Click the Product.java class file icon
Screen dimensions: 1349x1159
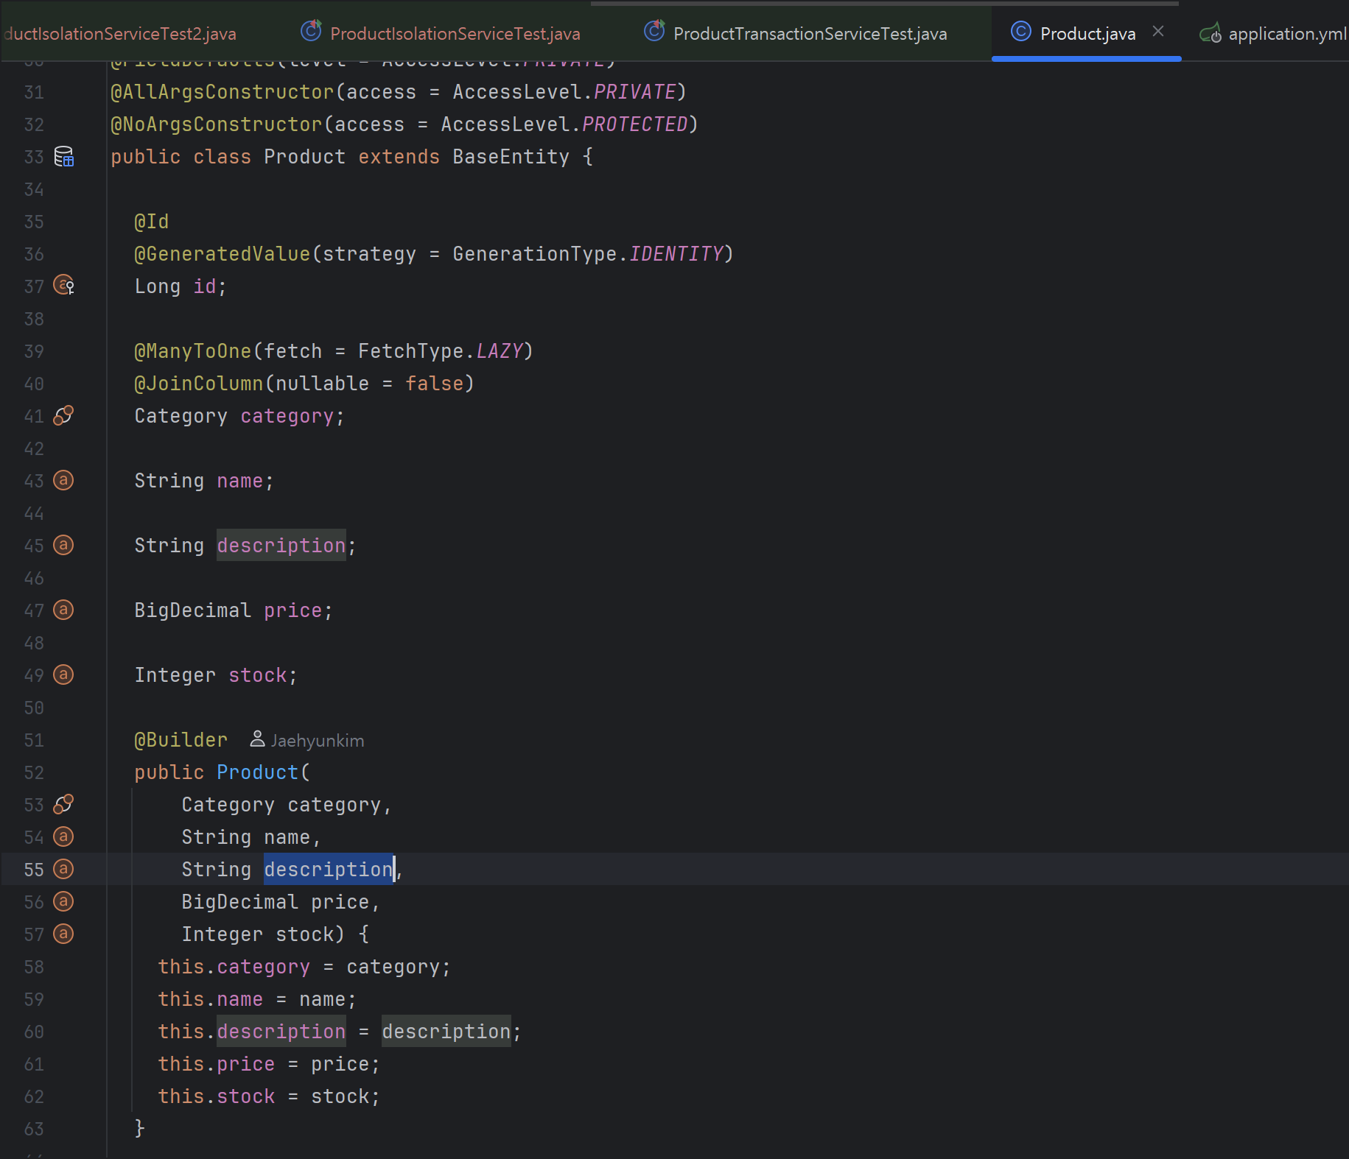point(1021,32)
